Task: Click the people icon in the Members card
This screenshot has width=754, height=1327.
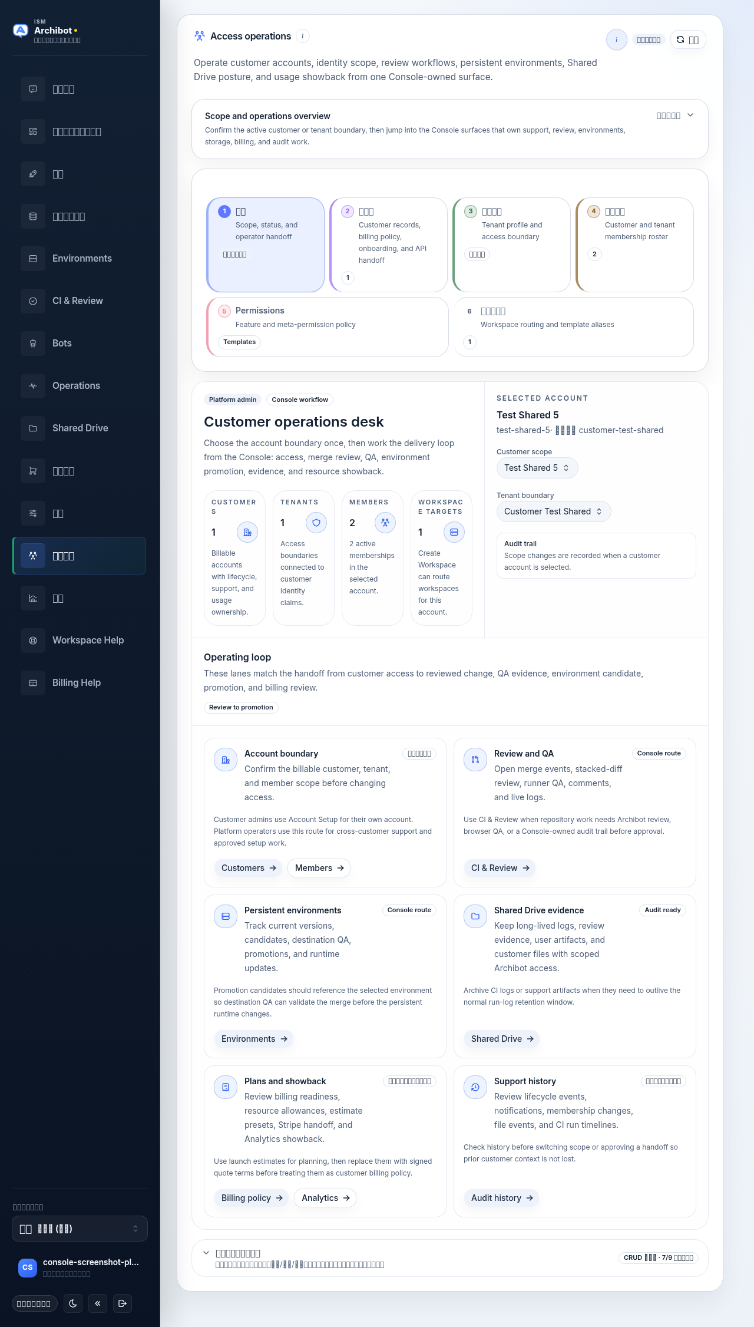Action: pos(385,523)
